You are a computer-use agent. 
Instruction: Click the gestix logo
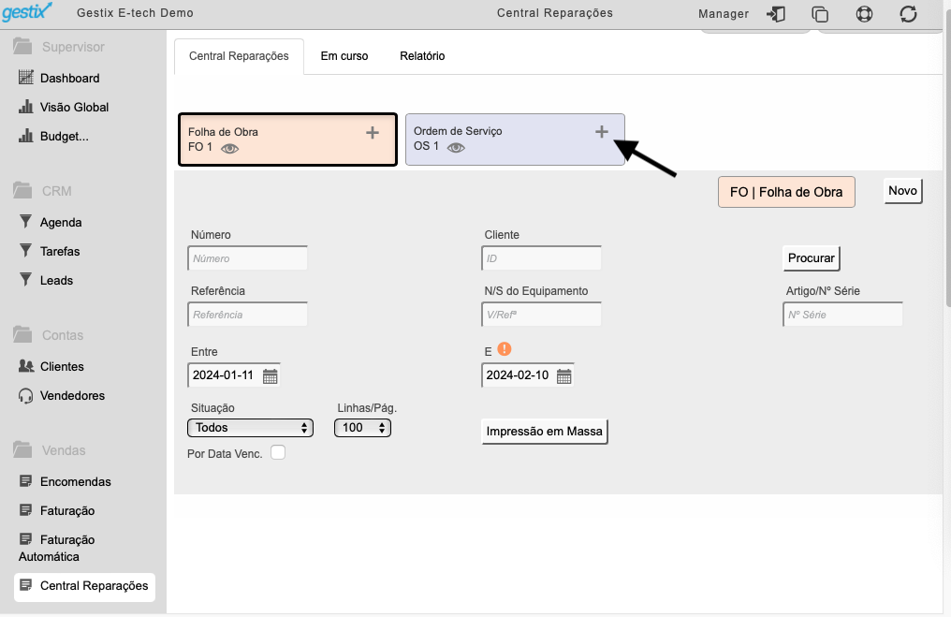[27, 12]
